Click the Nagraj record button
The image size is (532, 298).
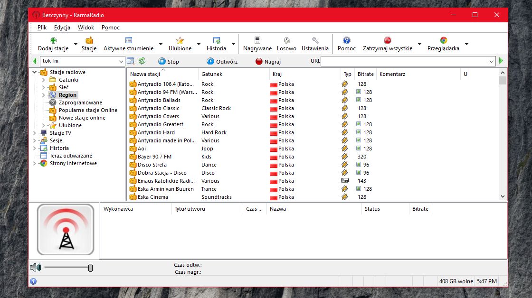click(x=268, y=61)
